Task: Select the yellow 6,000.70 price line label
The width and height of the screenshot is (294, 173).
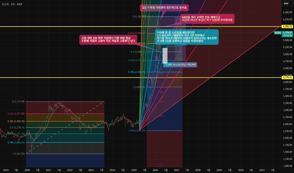Action: 287,26
